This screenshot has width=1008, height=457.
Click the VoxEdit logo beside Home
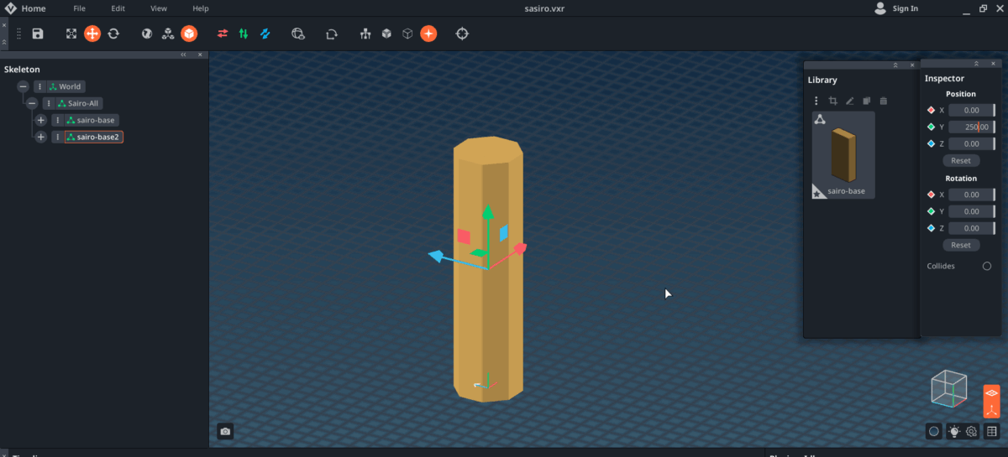pyautogui.click(x=10, y=8)
